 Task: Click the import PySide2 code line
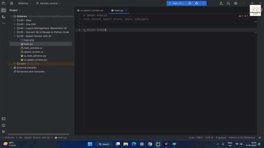116,19
